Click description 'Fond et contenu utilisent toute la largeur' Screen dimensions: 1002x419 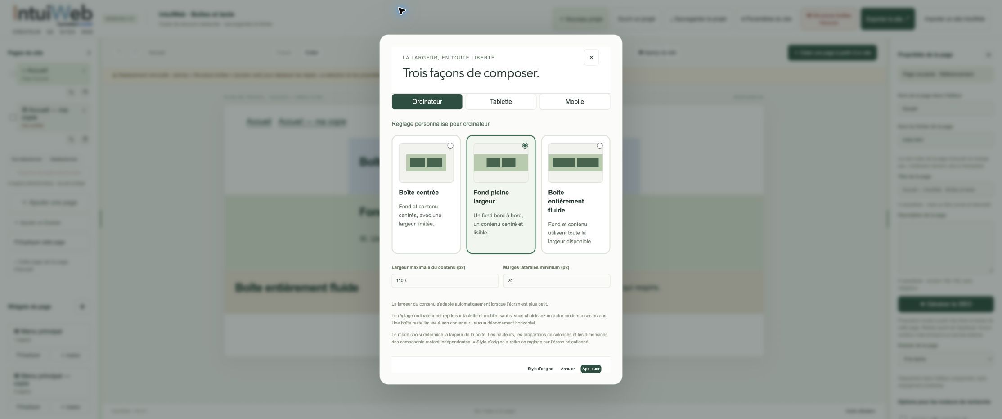pos(570,233)
